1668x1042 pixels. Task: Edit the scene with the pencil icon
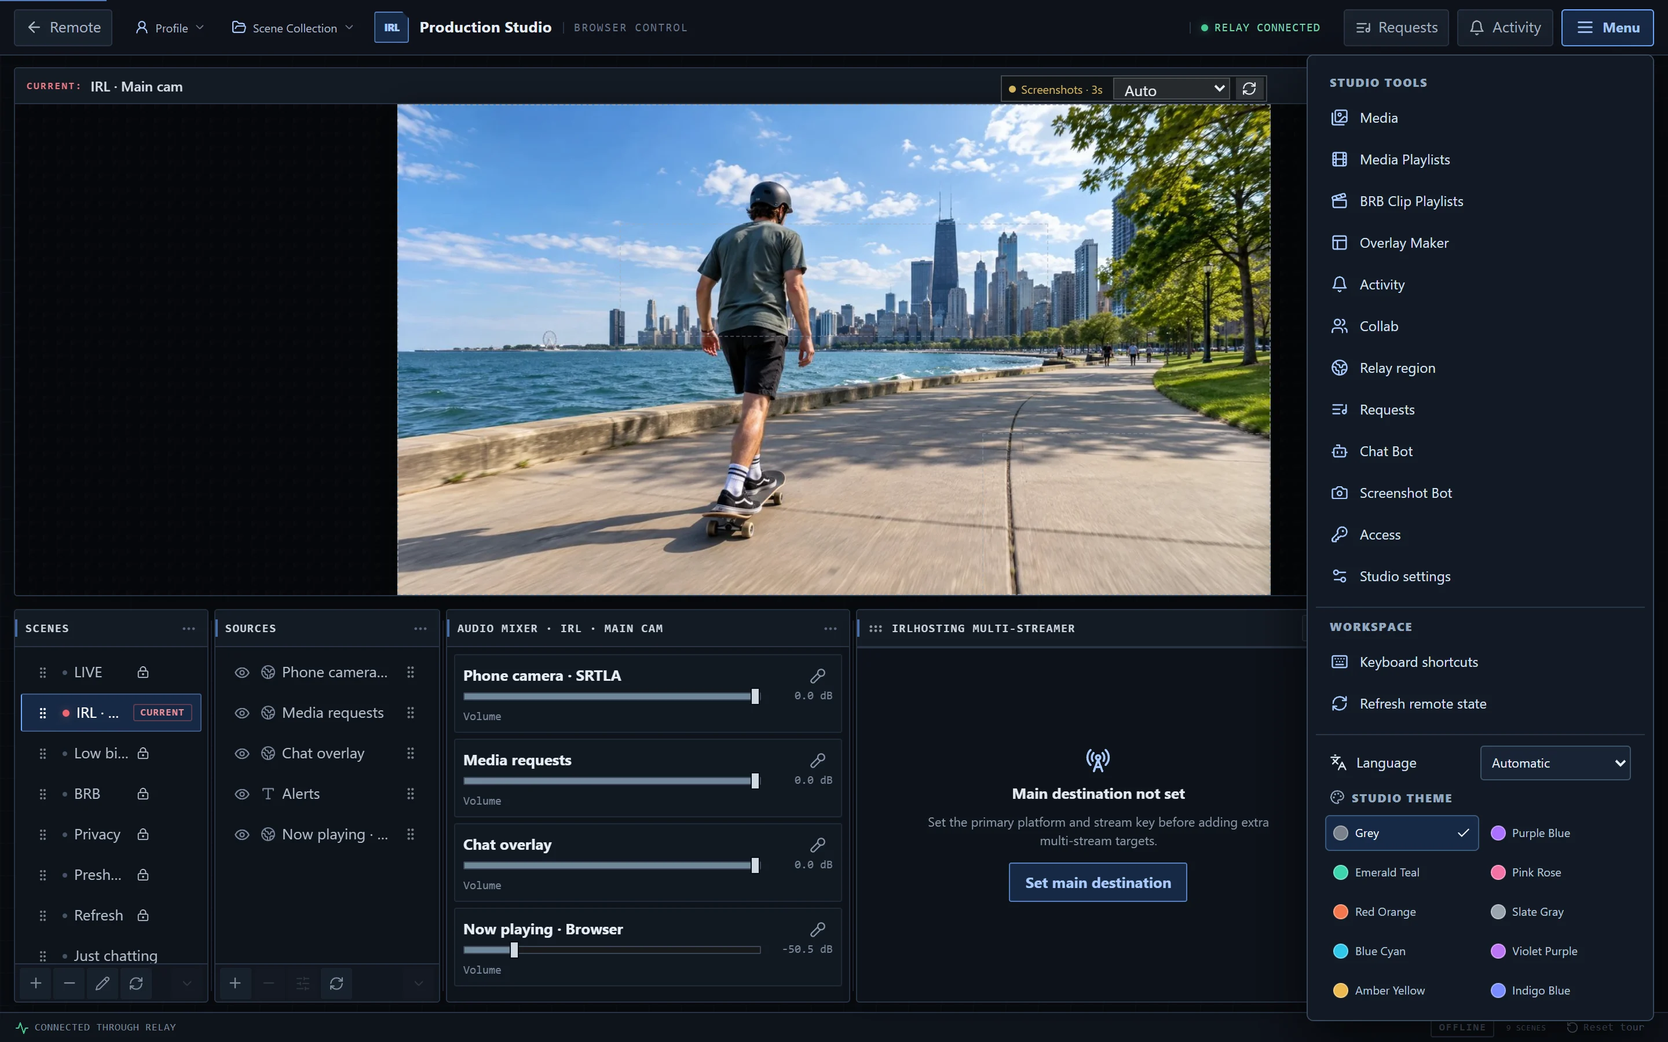pyautogui.click(x=103, y=983)
